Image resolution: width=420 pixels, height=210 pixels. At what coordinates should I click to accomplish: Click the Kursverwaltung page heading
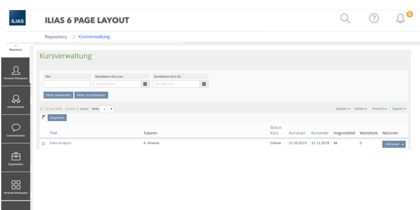pos(65,56)
